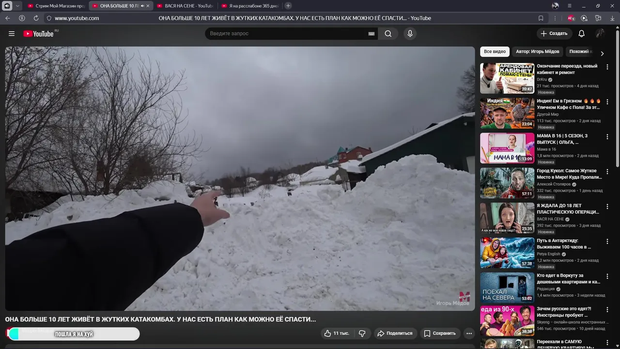This screenshot has width=620, height=349.
Task: Open the YouTube account avatar menu
Action: tap(600, 33)
